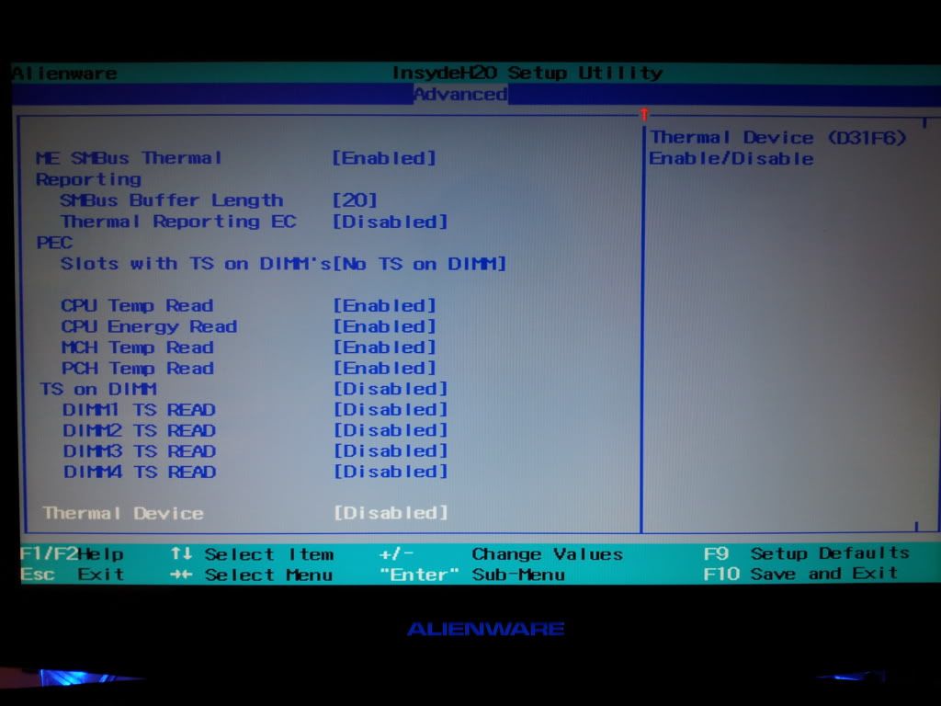The width and height of the screenshot is (941, 706).
Task: Click the left/right arrows Select Menu icon
Action: coord(181,575)
